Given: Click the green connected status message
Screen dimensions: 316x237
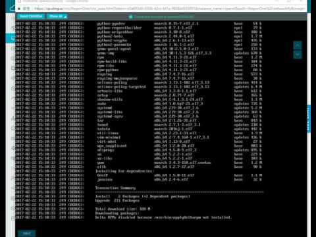Looking at the screenshot, I should 162,16.
